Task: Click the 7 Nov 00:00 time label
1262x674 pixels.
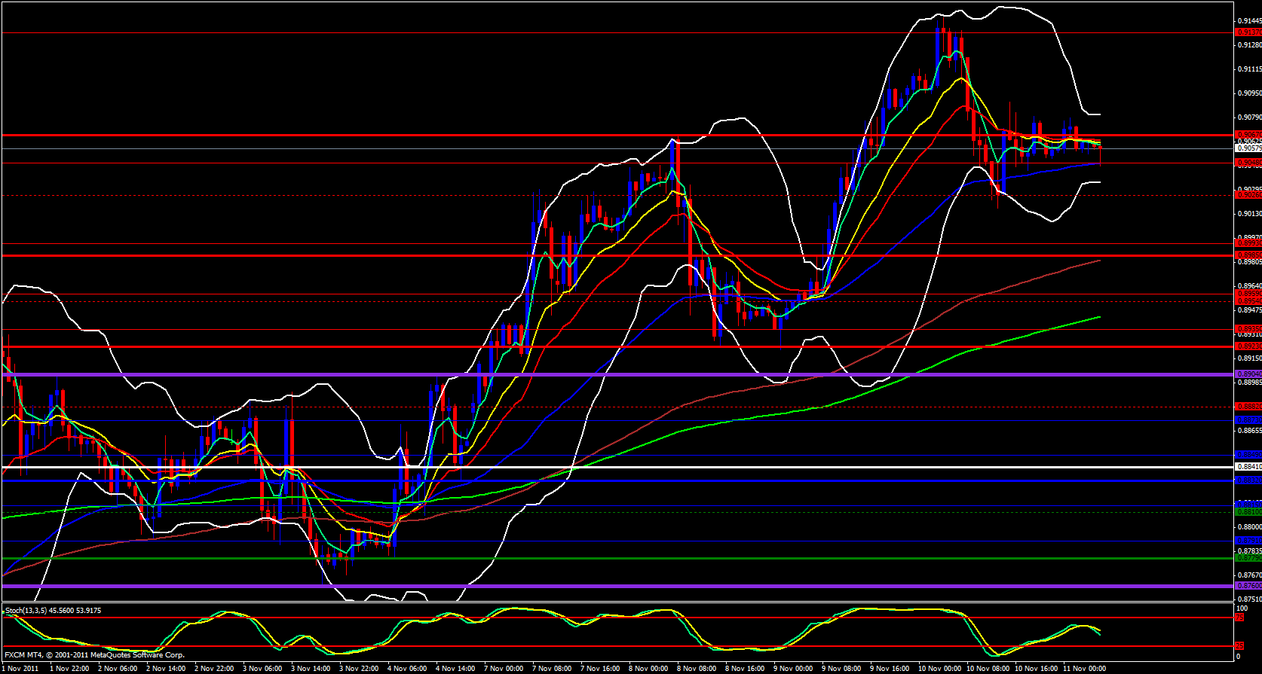Action: point(504,668)
